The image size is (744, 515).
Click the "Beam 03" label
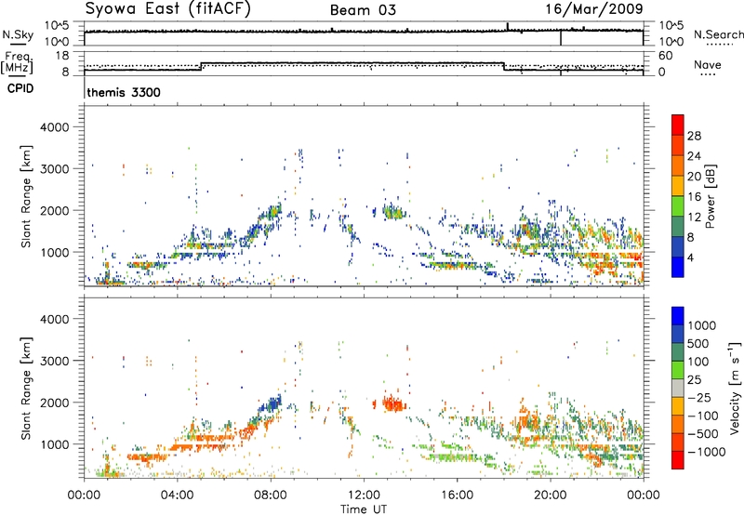(363, 10)
